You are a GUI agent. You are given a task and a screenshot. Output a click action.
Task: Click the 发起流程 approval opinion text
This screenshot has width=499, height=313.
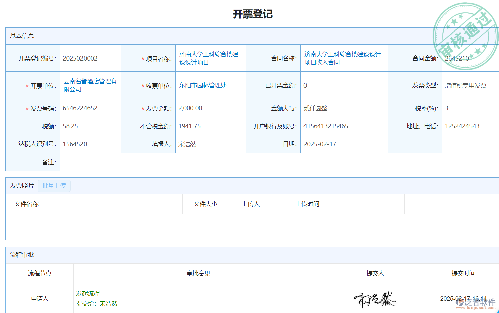coord(88,294)
